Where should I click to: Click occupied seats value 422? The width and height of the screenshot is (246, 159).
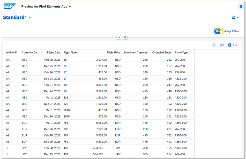[x=169, y=123]
